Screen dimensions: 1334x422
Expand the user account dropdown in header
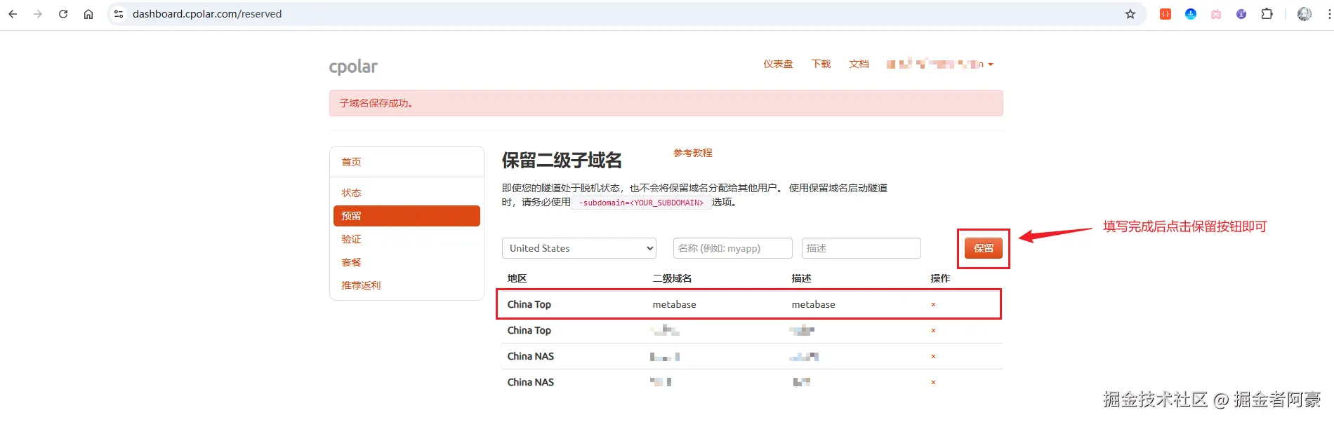[939, 64]
